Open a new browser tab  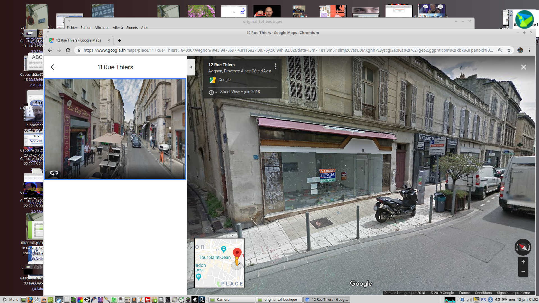click(120, 40)
